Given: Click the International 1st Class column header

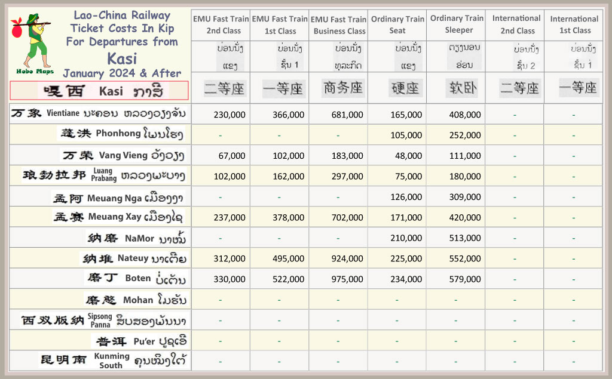Looking at the screenshot, I should click(574, 24).
